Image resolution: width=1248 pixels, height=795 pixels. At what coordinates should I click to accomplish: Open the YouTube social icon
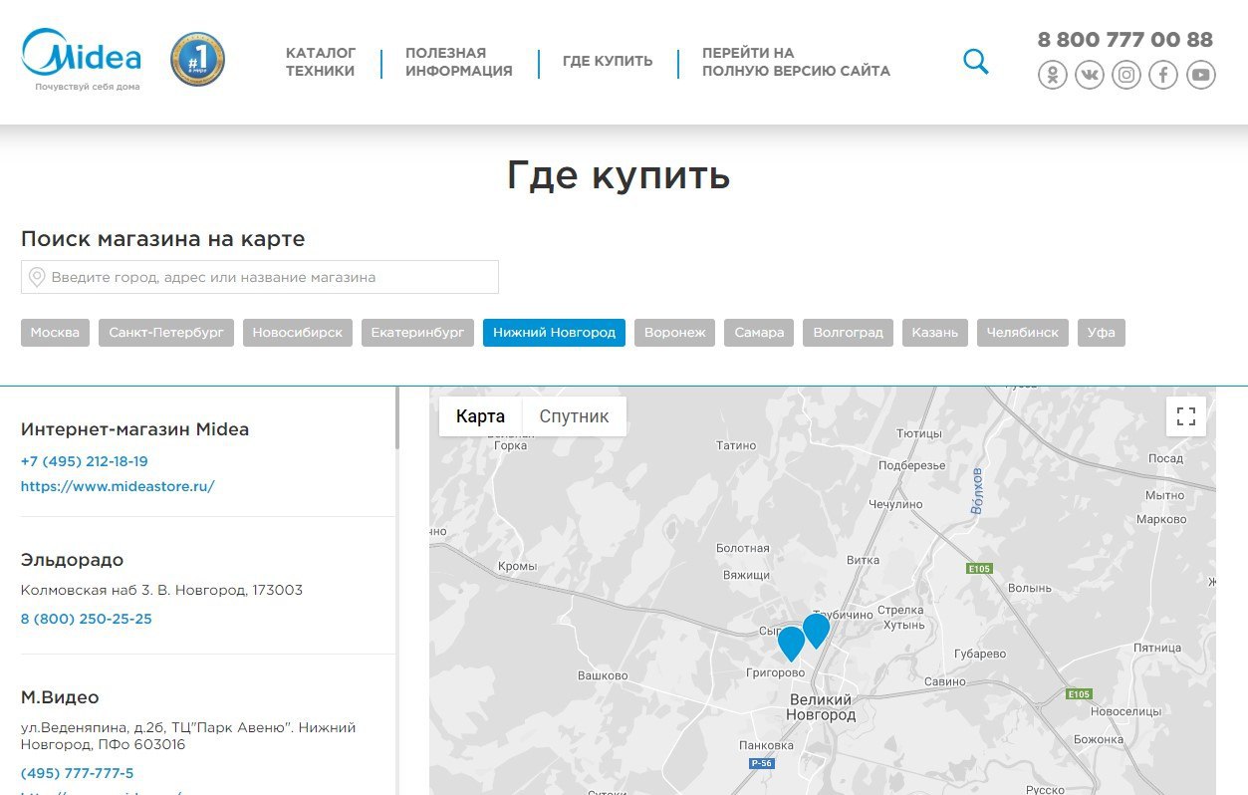1201,75
